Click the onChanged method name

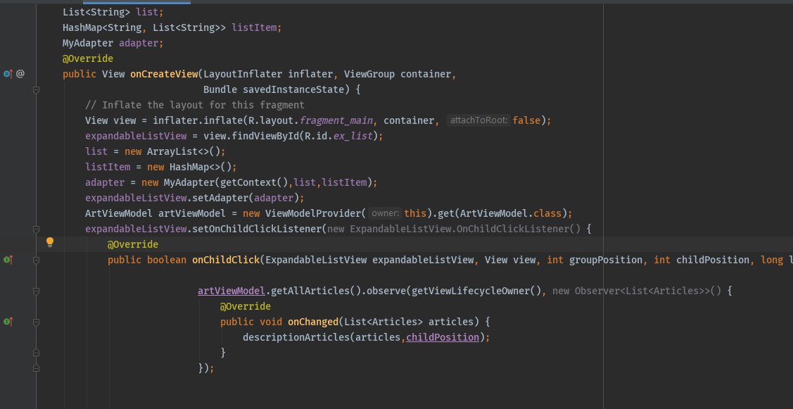tap(313, 322)
